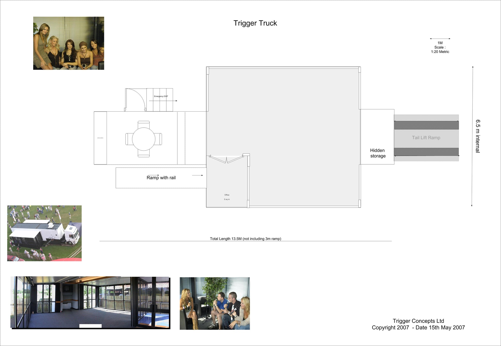This screenshot has height=346, width=501.
Task: Click the round table with chairs symbol
Action: [144, 139]
